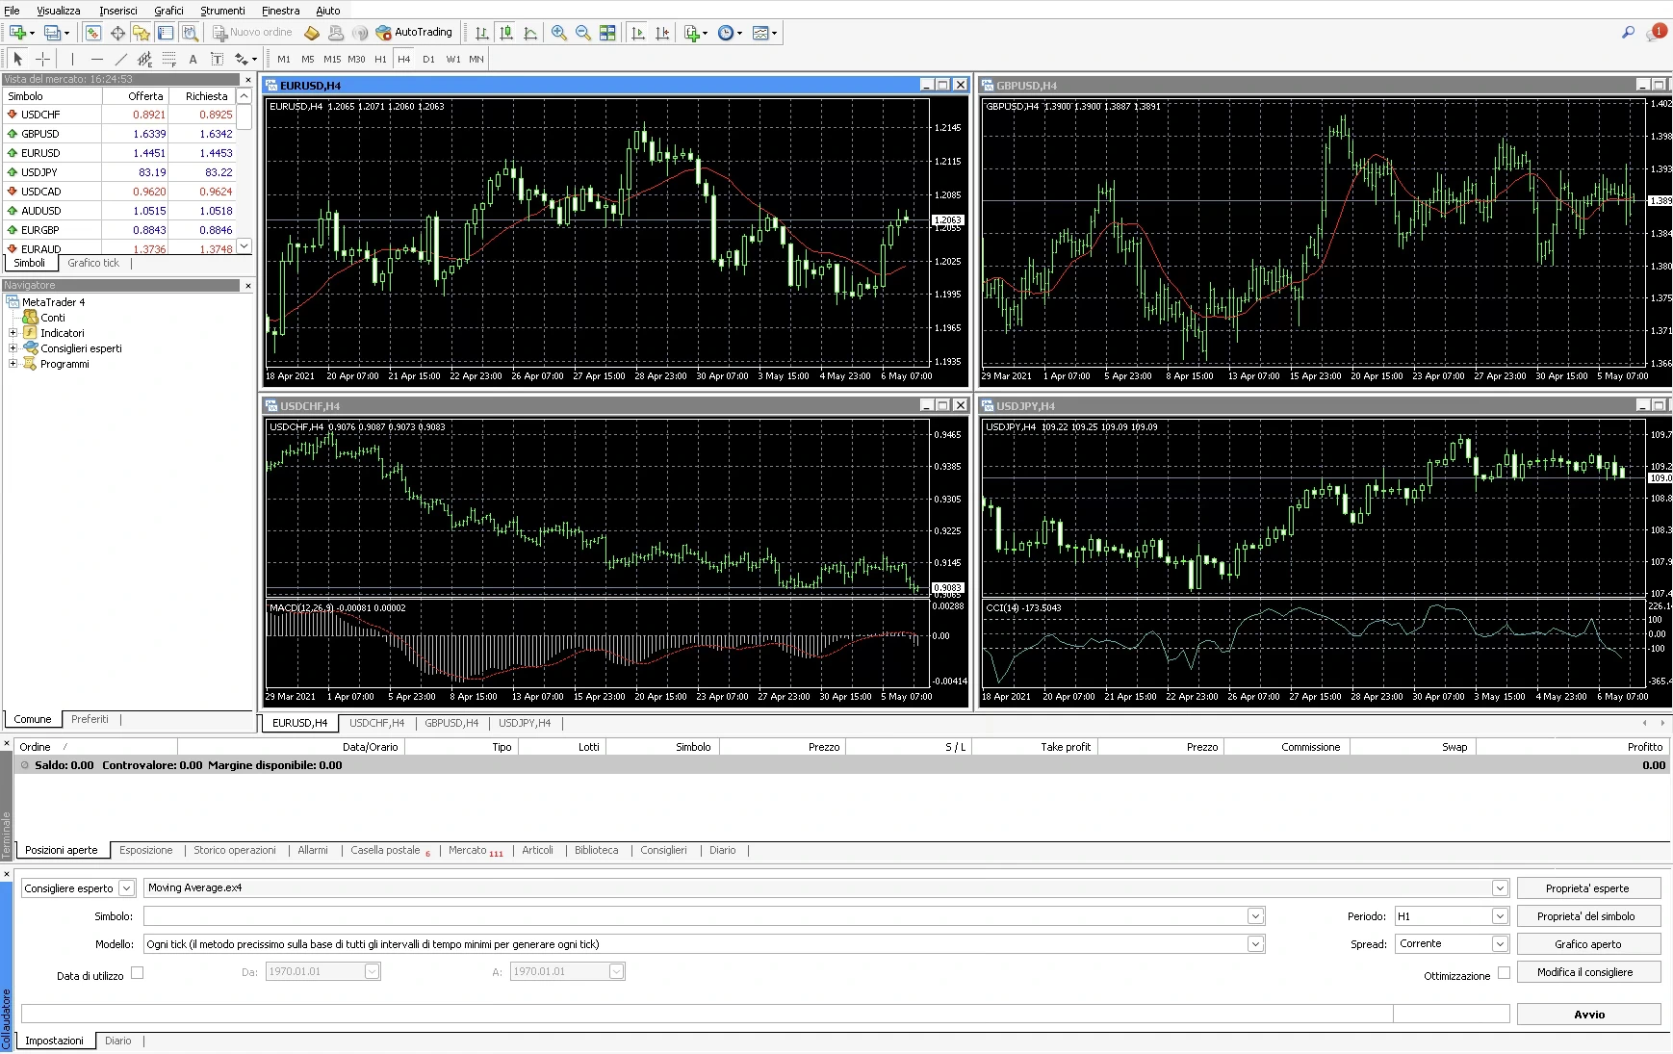Toggle AutoTrading on
This screenshot has width=1673, height=1054.
pos(414,32)
